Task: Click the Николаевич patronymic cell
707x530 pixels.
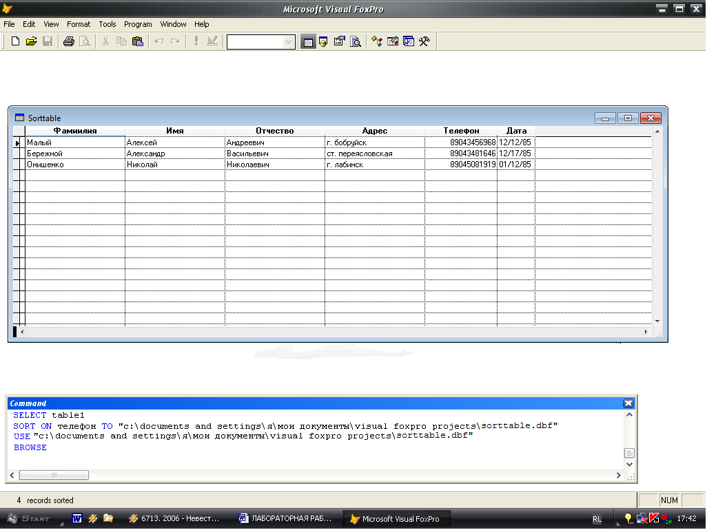Action: [275, 165]
